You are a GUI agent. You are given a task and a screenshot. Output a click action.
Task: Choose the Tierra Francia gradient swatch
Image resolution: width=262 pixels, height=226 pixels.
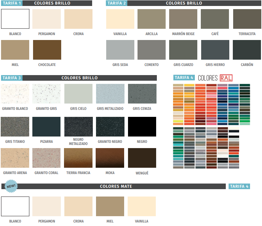click(78, 158)
